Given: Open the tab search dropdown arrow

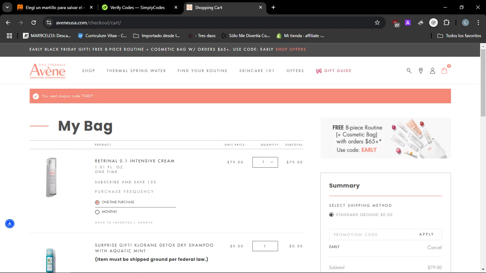Looking at the screenshot, I should click(7, 7).
